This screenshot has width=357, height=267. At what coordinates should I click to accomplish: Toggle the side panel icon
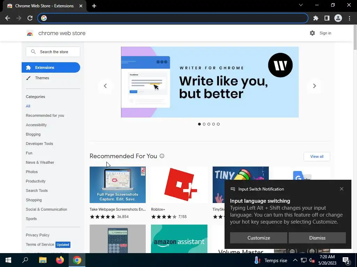point(327,18)
